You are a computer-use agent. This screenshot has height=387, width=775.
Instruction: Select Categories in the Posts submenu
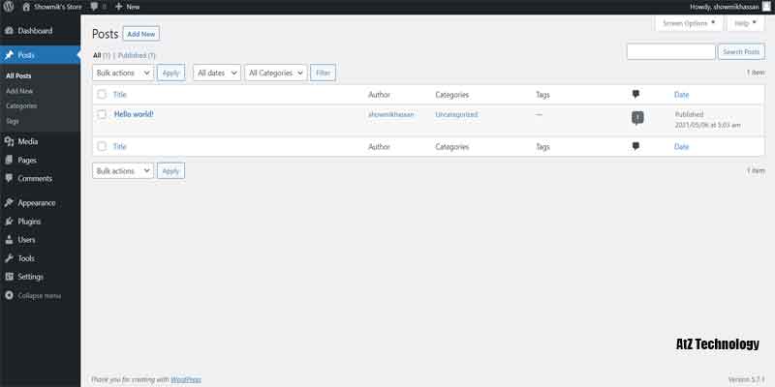pos(21,105)
